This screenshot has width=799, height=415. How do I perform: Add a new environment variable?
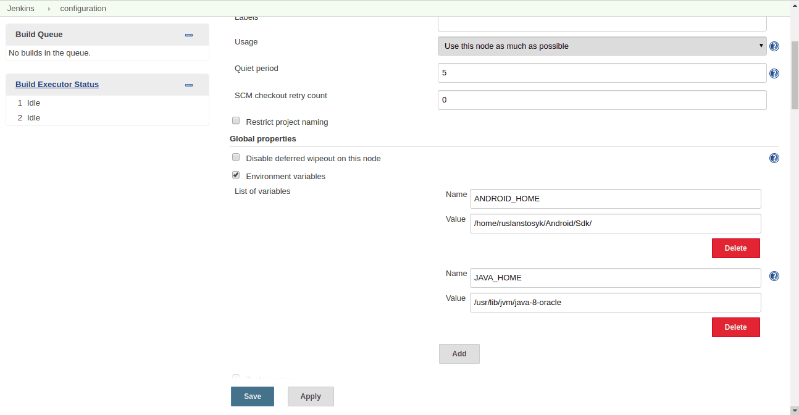tap(459, 354)
